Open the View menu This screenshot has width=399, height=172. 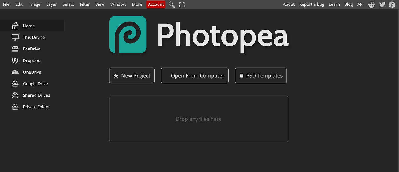coord(100,4)
